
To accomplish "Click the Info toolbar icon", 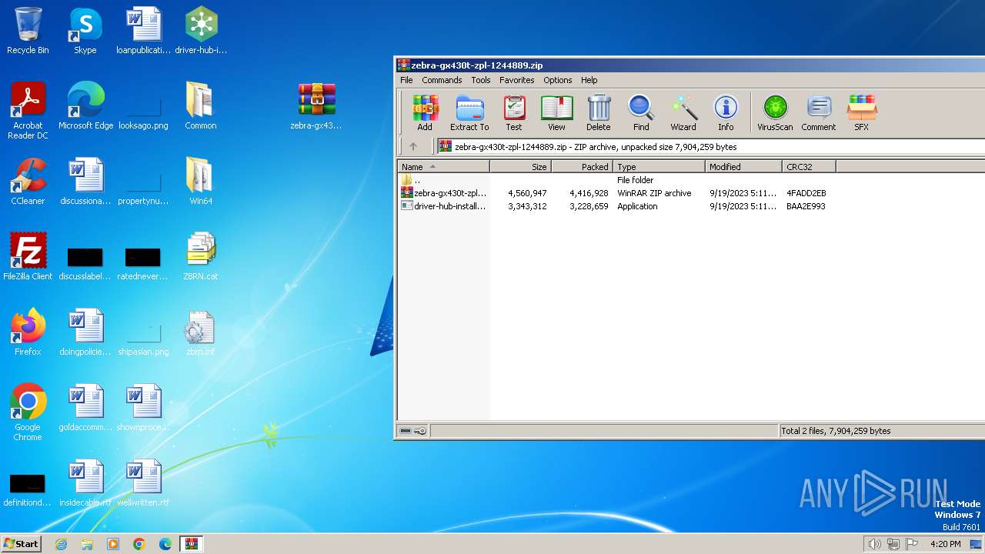I will point(726,113).
